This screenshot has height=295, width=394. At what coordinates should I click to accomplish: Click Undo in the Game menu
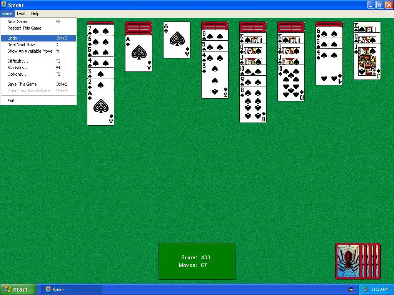pyautogui.click(x=38, y=38)
